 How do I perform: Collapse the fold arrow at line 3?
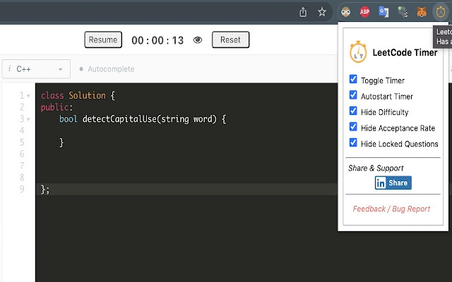(x=28, y=119)
